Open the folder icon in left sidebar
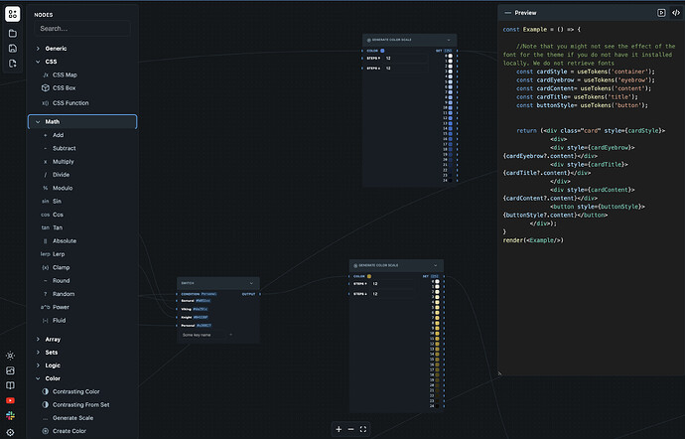The width and height of the screenshot is (685, 439). coord(12,33)
